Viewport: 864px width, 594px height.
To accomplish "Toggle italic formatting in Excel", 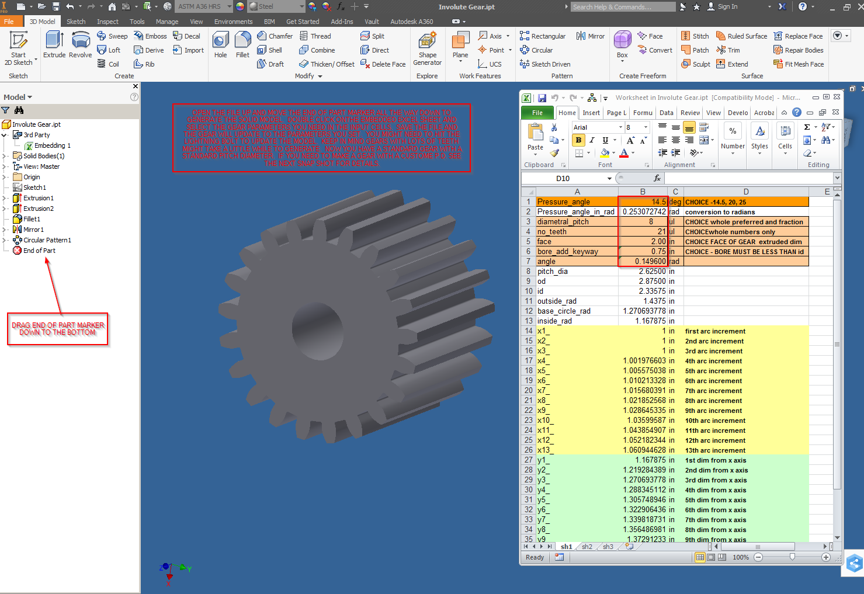I will point(591,140).
